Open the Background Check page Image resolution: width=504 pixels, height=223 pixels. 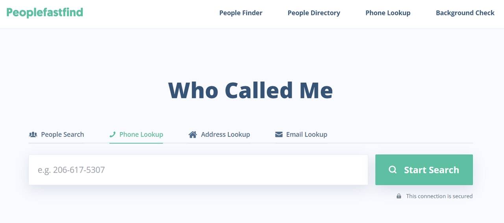coord(465,13)
